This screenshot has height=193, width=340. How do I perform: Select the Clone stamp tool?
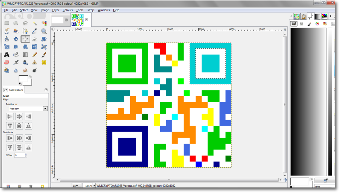click(x=35, y=62)
